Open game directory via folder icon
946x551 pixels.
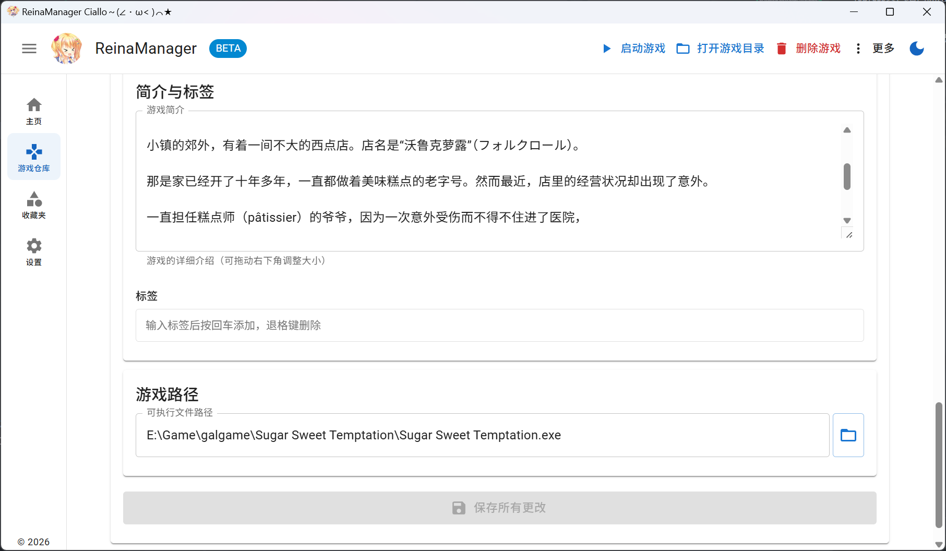(683, 49)
